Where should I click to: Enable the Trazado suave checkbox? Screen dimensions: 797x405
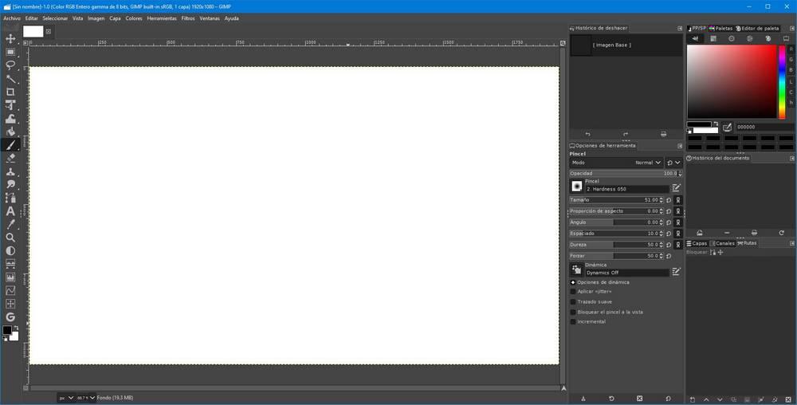pos(573,302)
